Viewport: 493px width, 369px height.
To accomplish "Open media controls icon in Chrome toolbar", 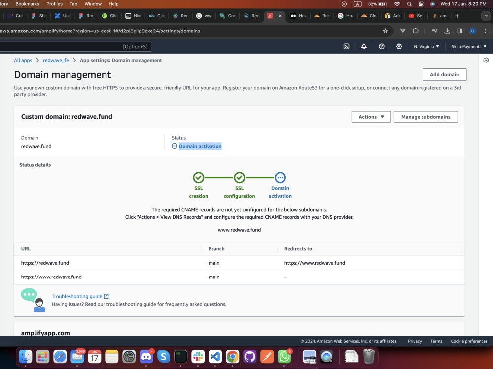I will coord(434,31).
